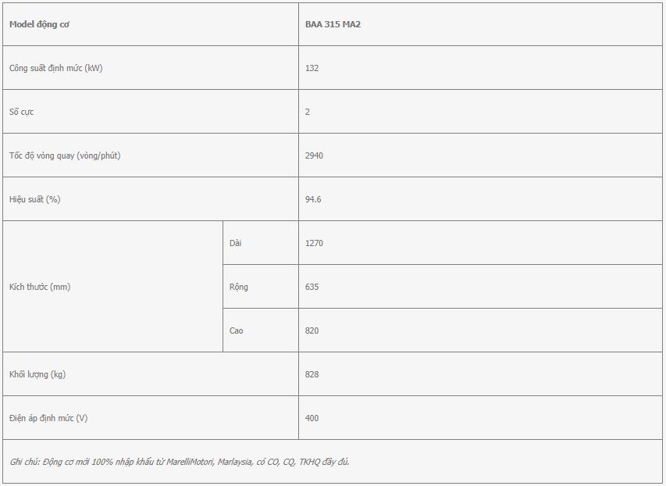Viewport: 666px width, 486px height.
Task: Select the height value 820
Action: tap(312, 331)
